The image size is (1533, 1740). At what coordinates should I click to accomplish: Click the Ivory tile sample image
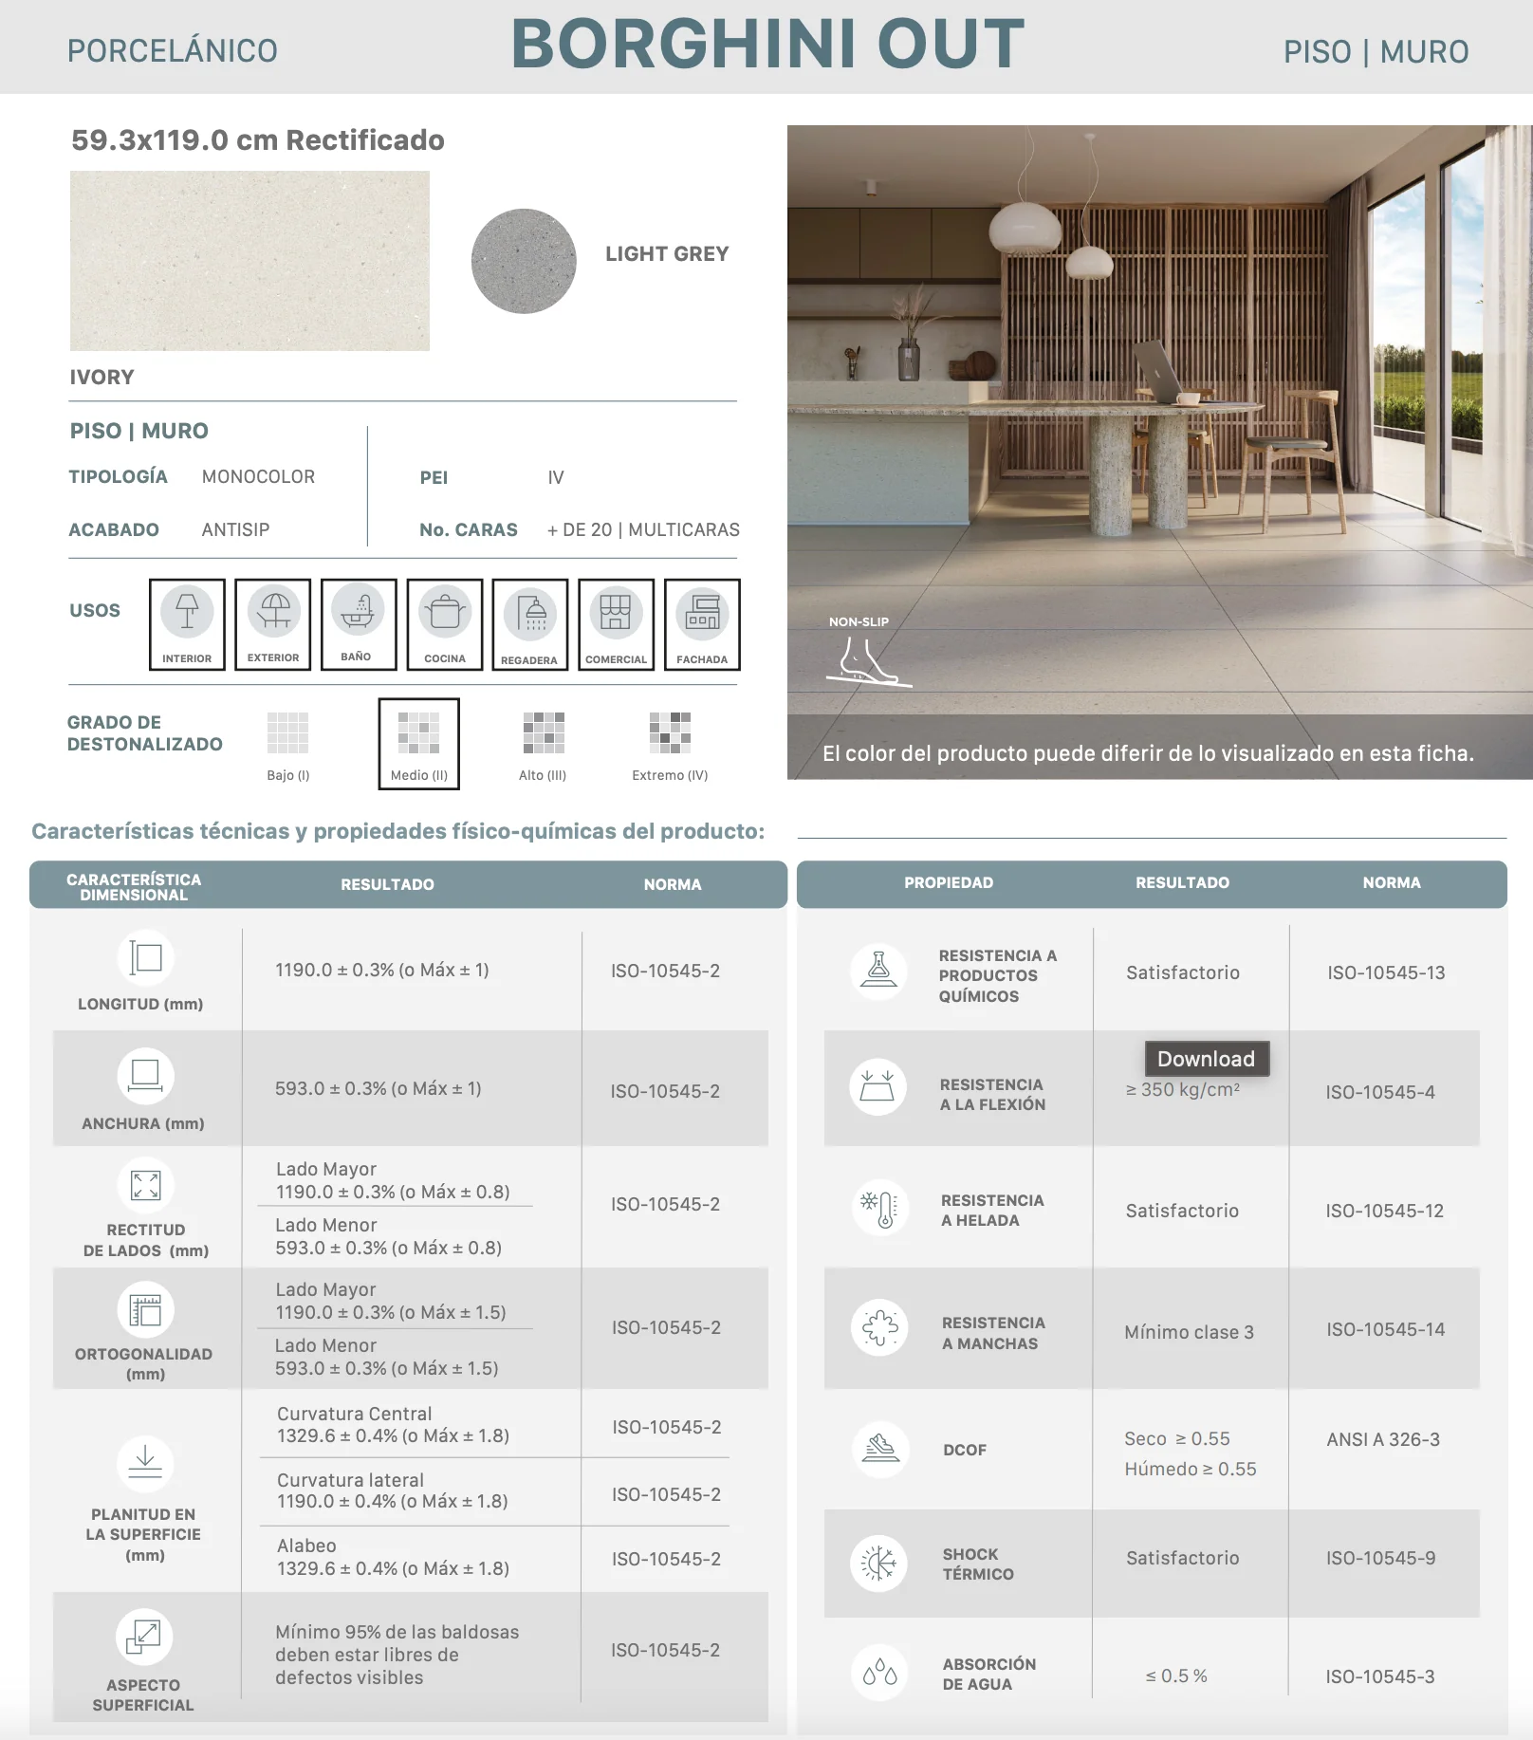click(249, 261)
